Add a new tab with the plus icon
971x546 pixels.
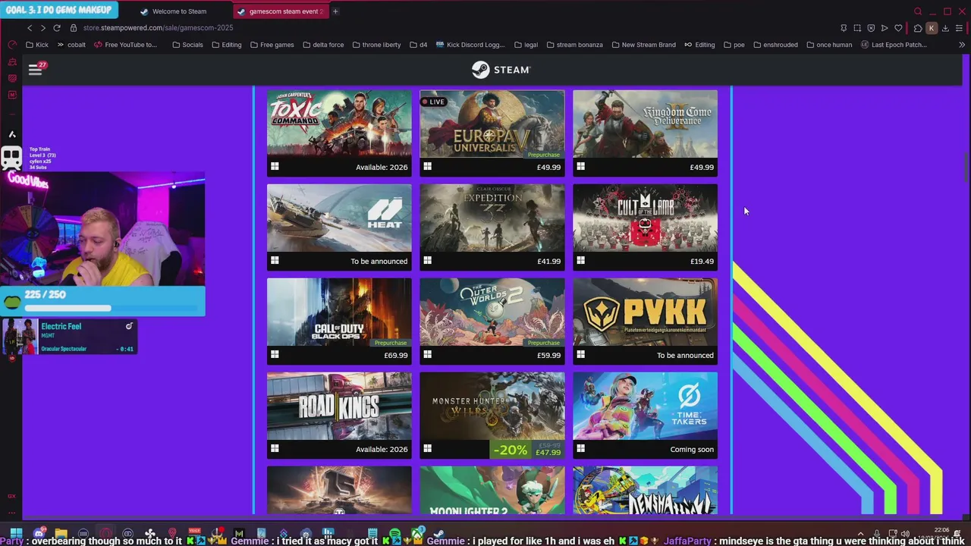click(335, 11)
